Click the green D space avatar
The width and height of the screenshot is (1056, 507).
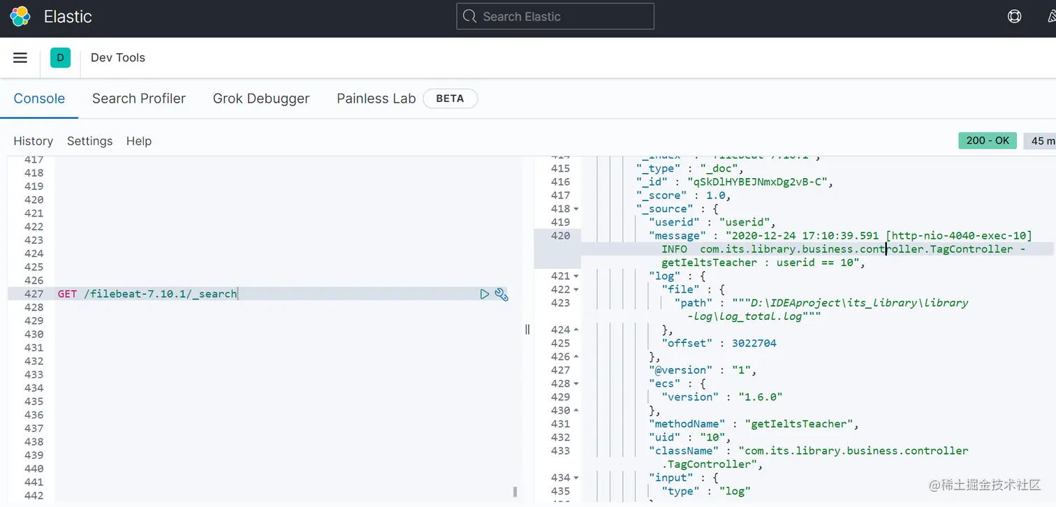pos(60,57)
